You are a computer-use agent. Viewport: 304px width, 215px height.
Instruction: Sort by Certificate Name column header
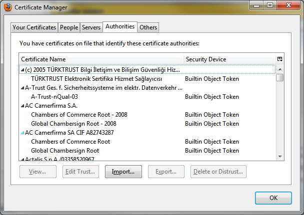101,59
